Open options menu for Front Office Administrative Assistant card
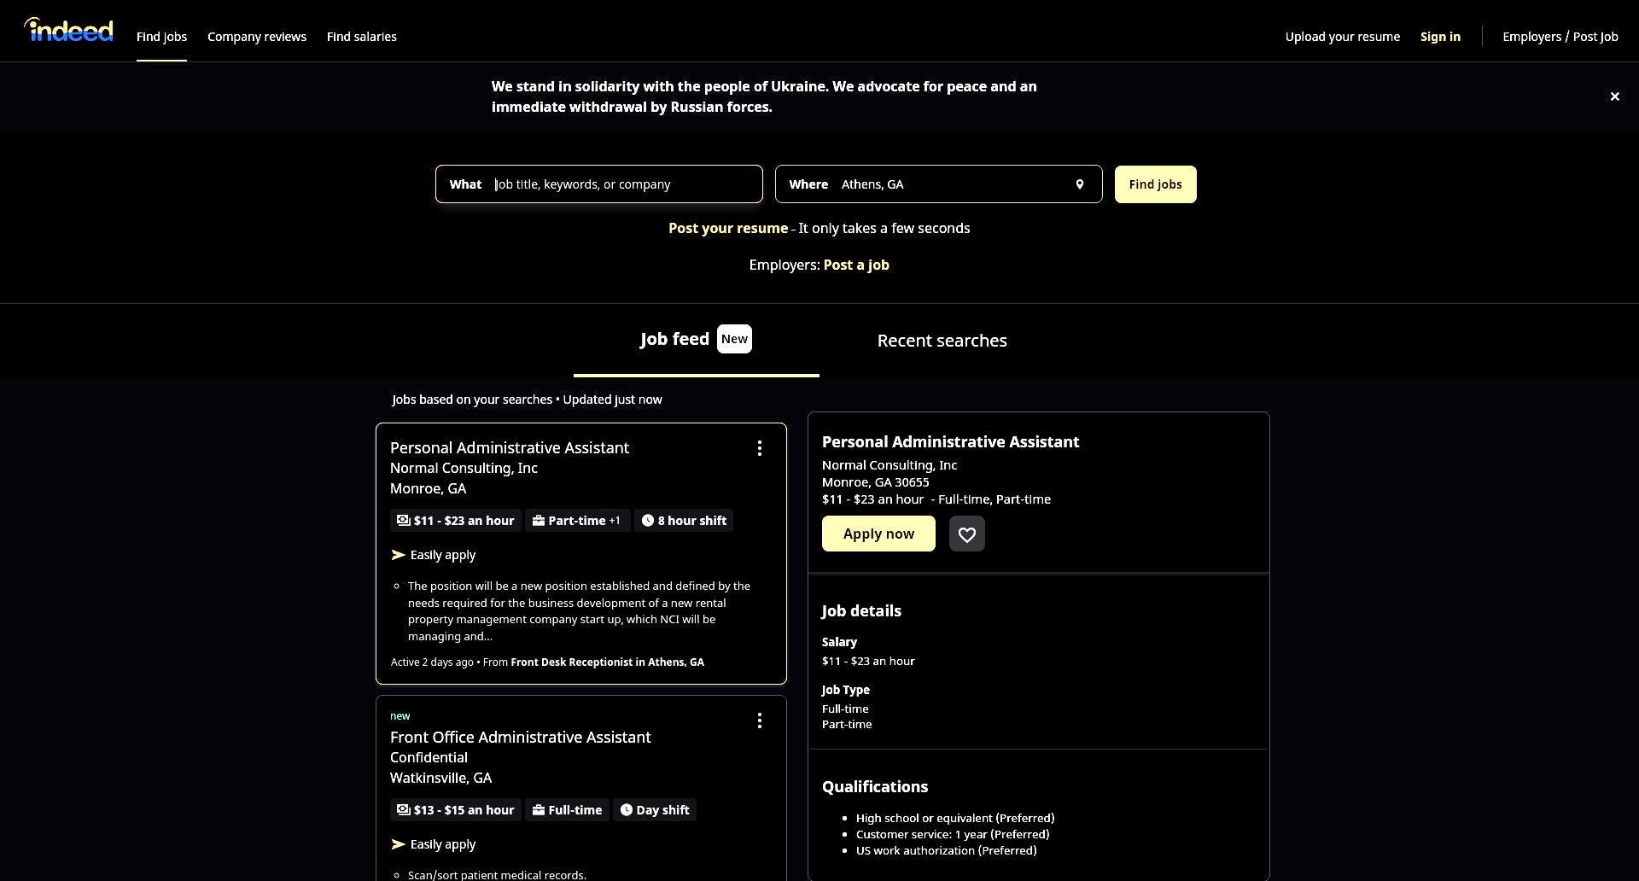 tap(760, 721)
